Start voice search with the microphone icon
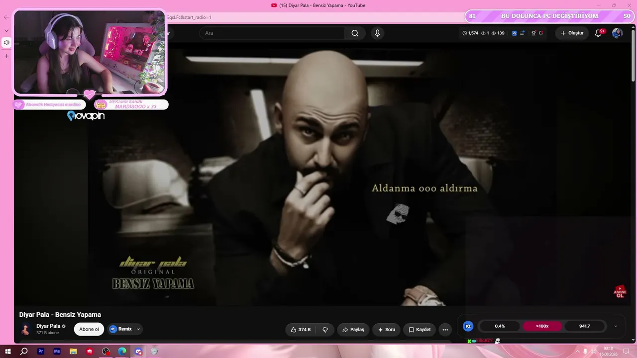The image size is (637, 358). pos(377,33)
